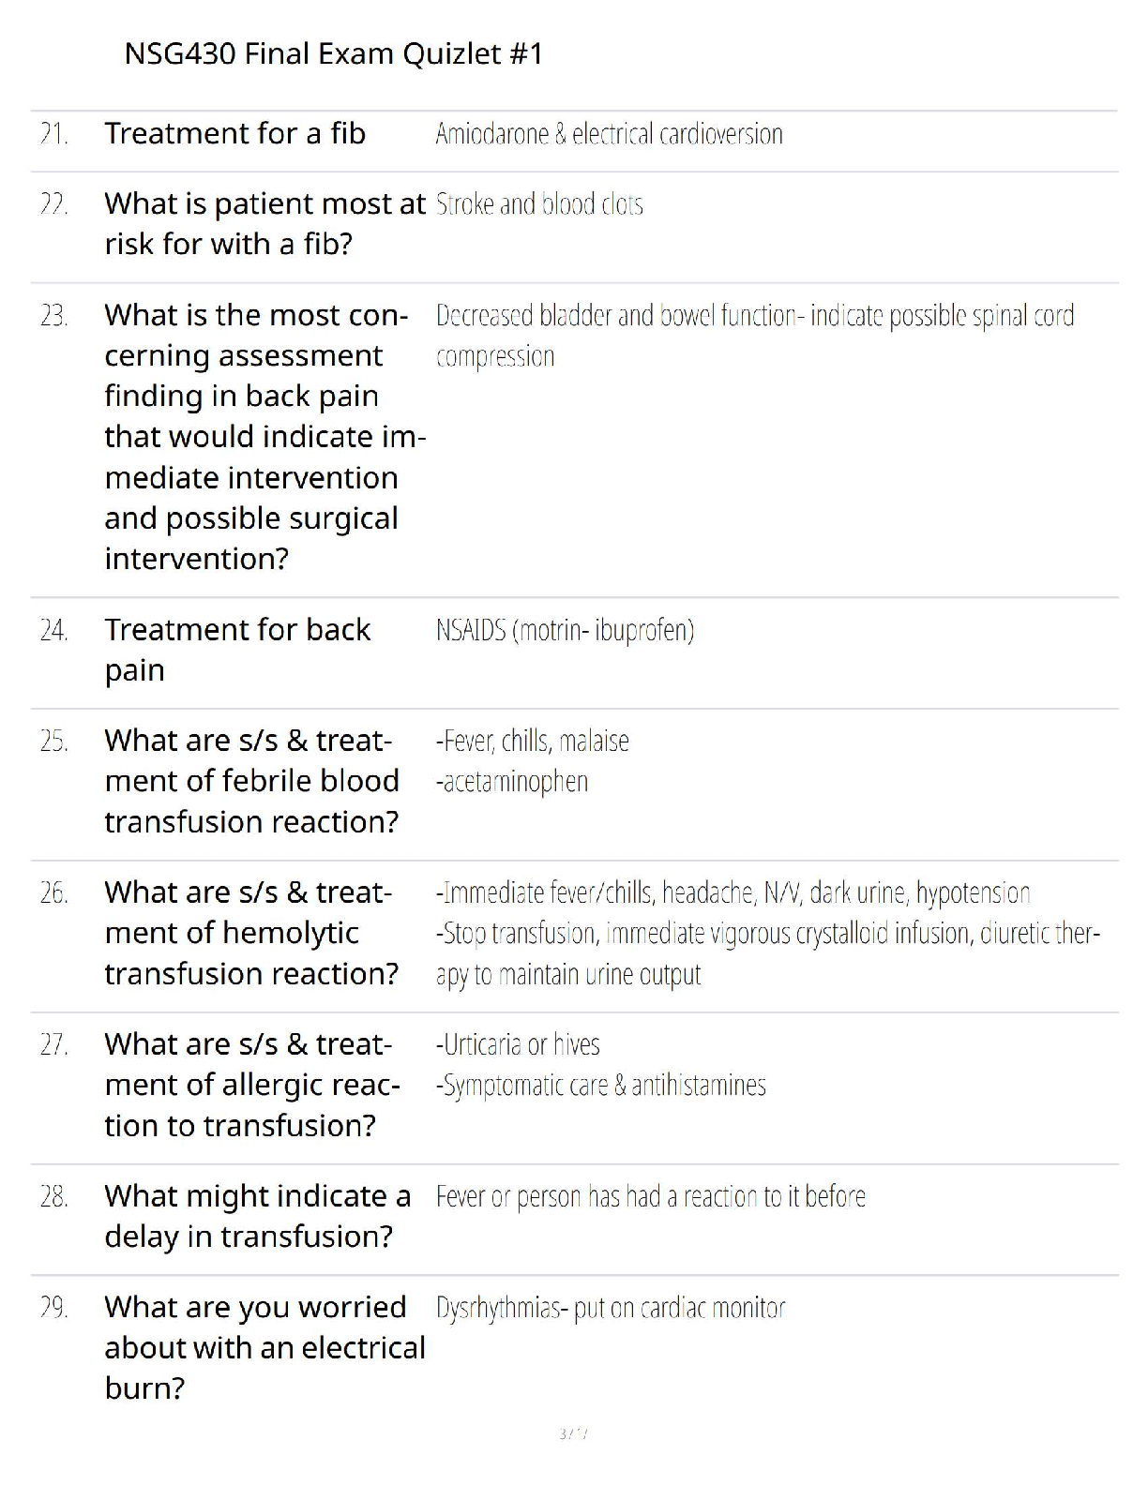The width and height of the screenshot is (1148, 1485).
Task: Click the Dysrhythmias cardiac monitor answer
Action: [x=611, y=1308]
